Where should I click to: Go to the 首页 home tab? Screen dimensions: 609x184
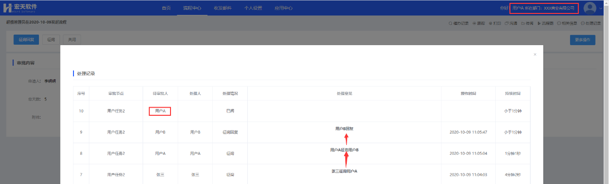point(166,8)
